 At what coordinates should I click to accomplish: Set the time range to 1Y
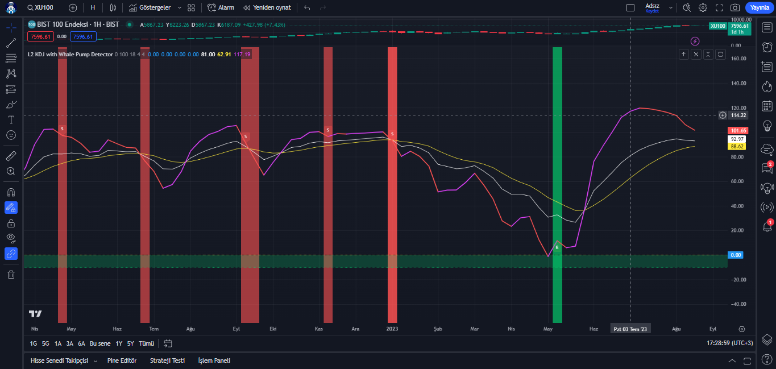pyautogui.click(x=119, y=343)
